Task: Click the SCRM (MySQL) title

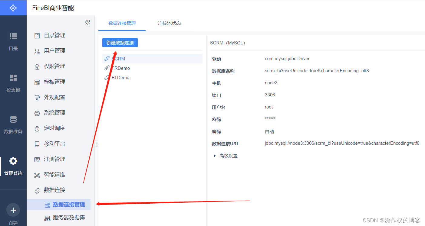Action: coord(227,43)
